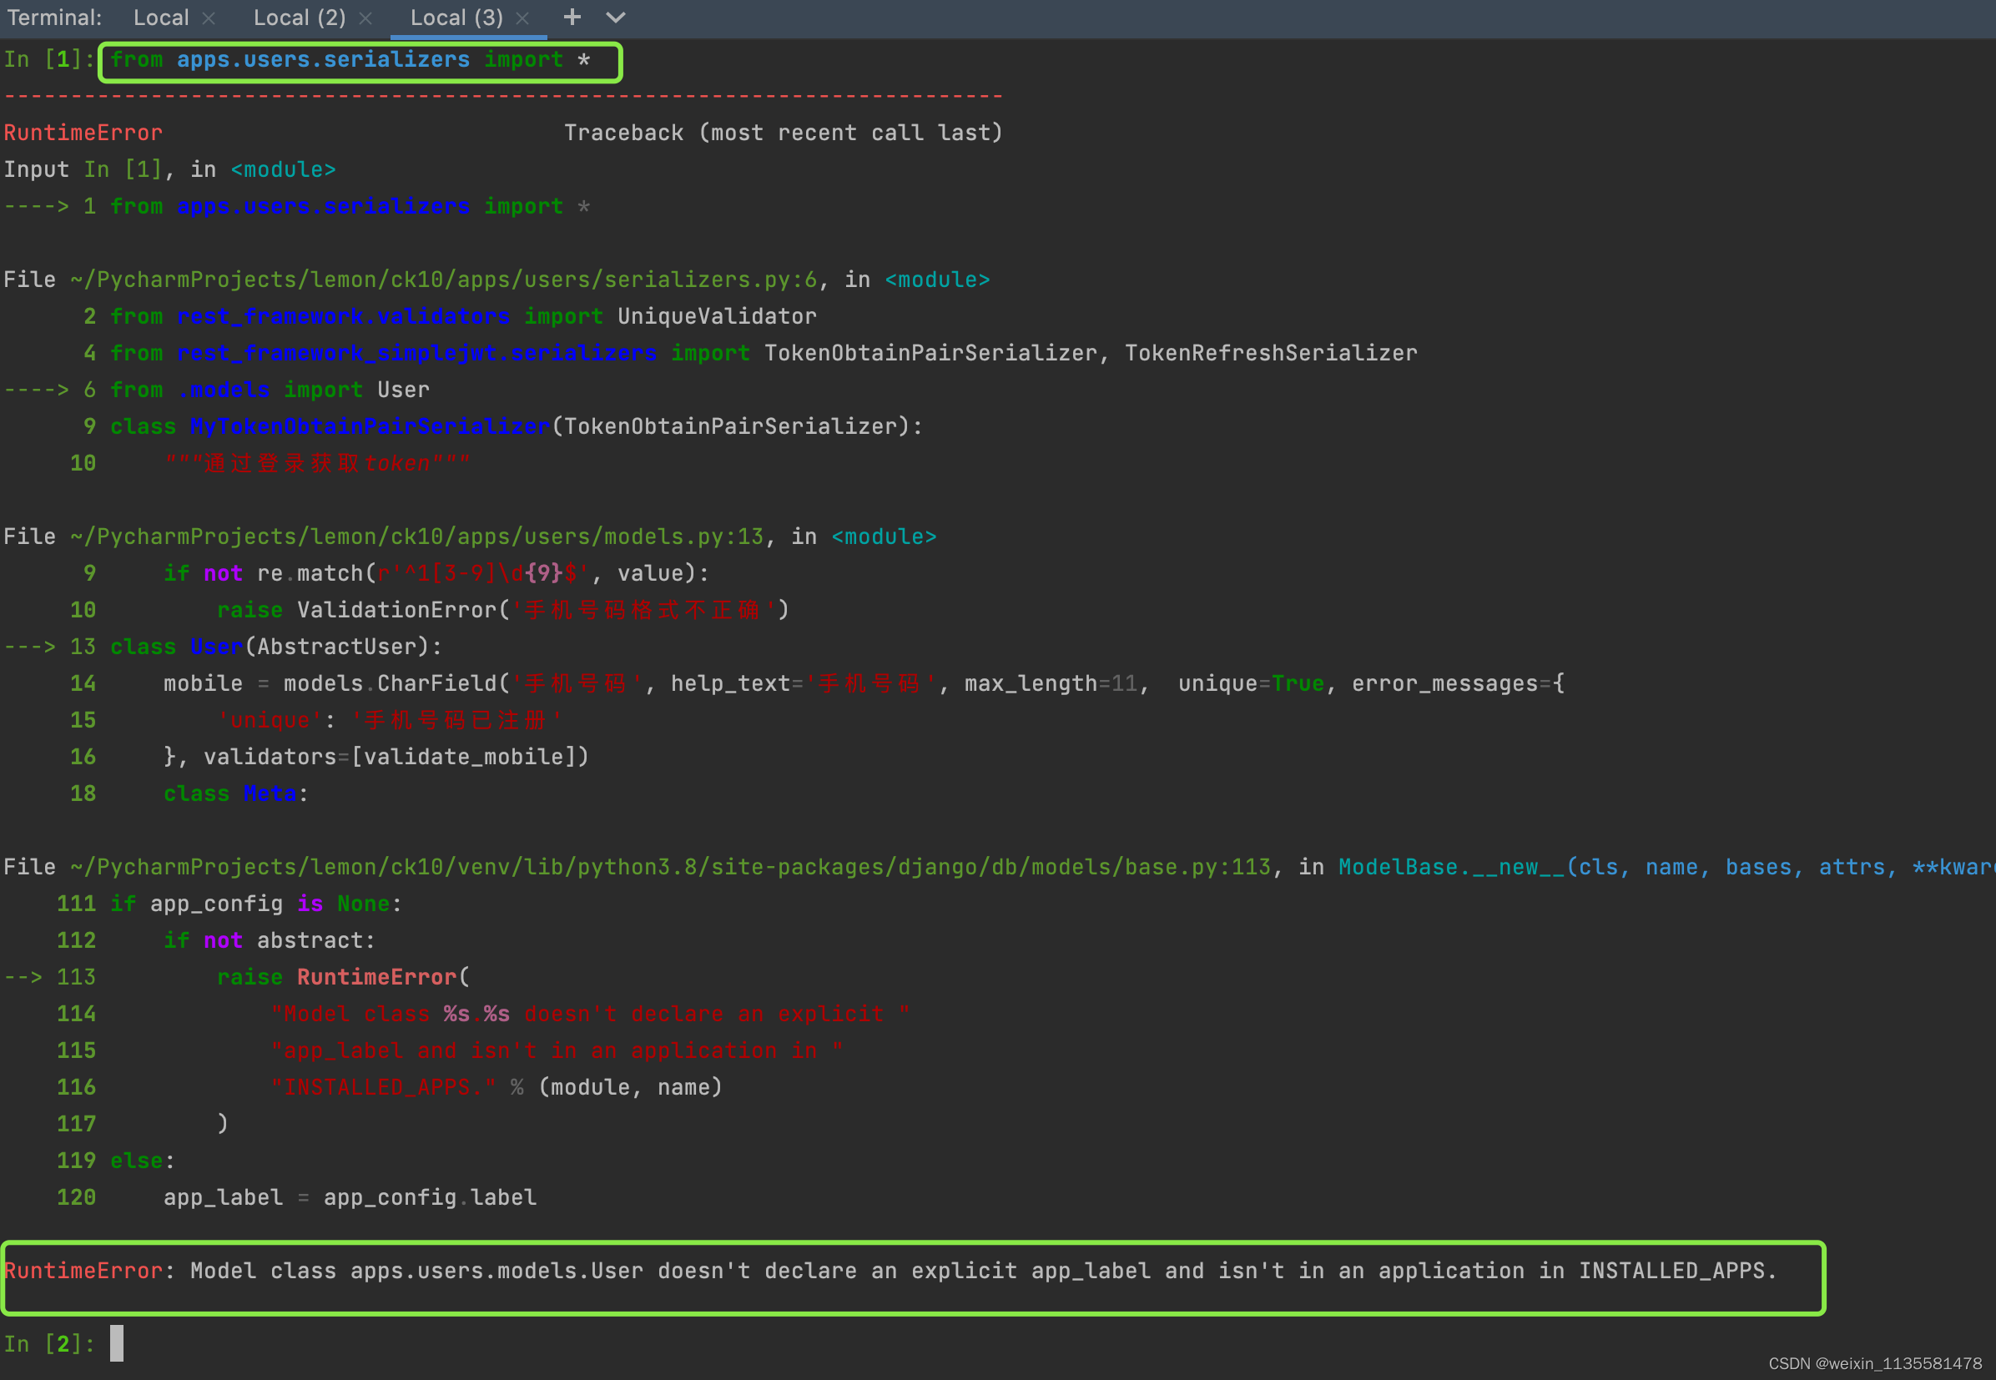Click the 'from .models import User' line
1996x1380 pixels.
pyautogui.click(x=269, y=390)
